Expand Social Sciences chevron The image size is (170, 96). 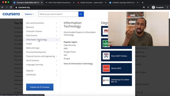click(x=57, y=61)
